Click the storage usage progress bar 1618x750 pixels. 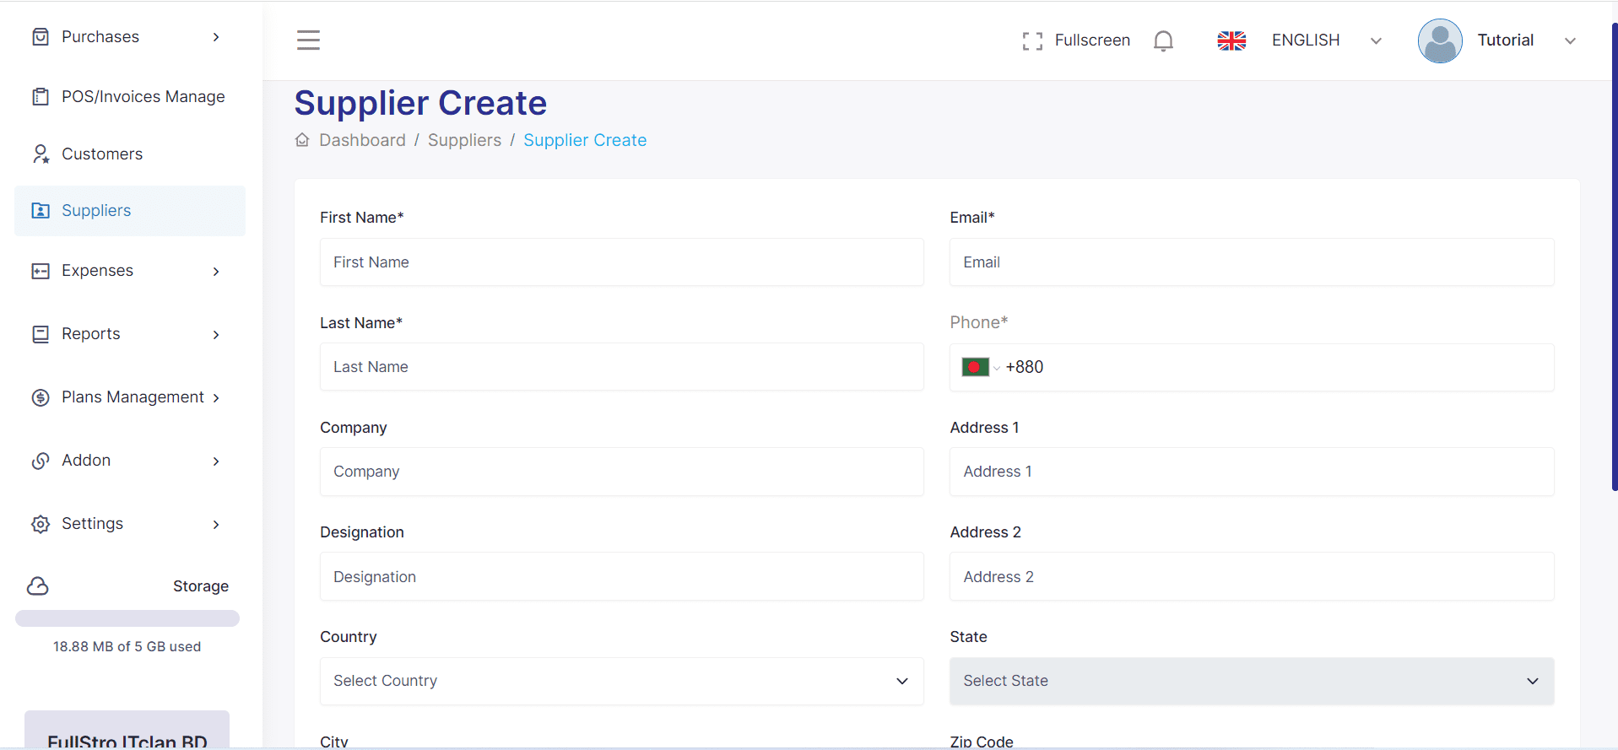point(127,618)
